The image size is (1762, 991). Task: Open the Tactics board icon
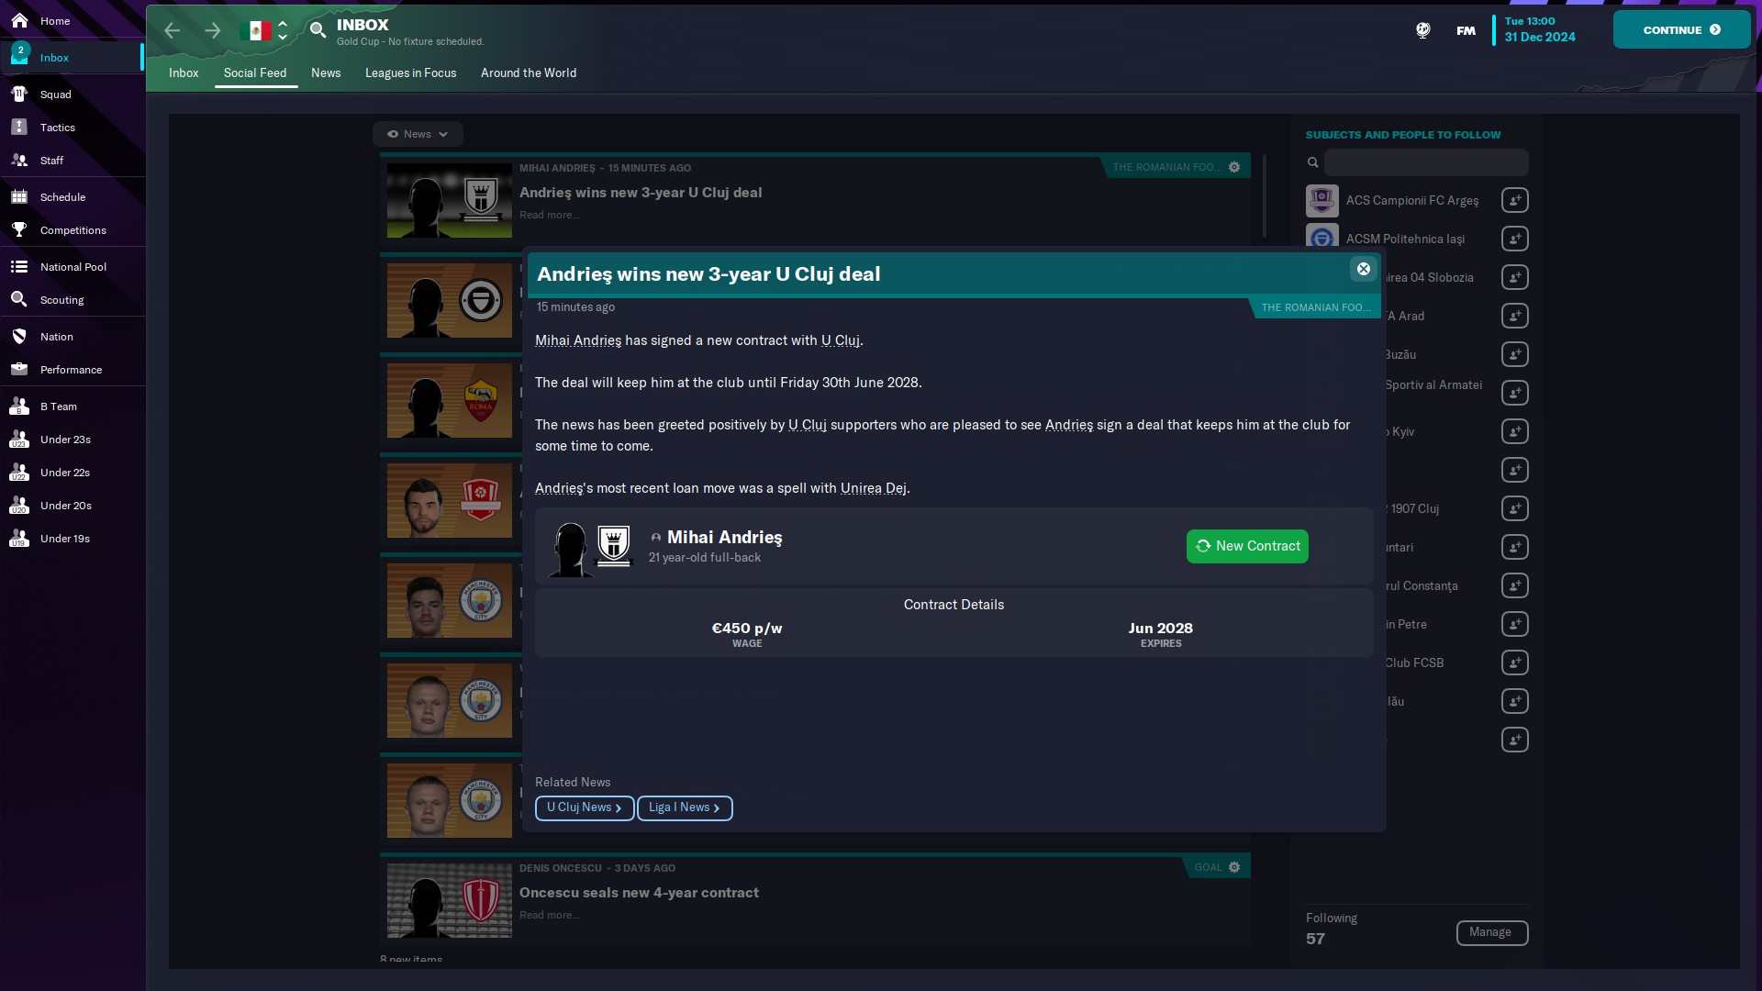(x=19, y=127)
